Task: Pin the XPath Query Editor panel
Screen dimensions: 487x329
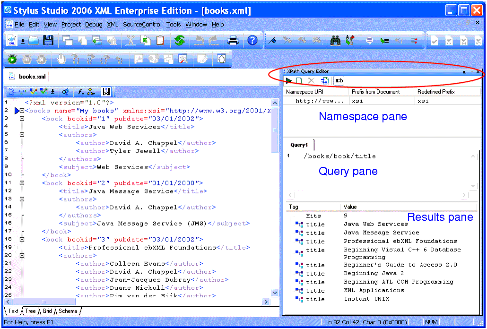Action: pyautogui.click(x=464, y=71)
